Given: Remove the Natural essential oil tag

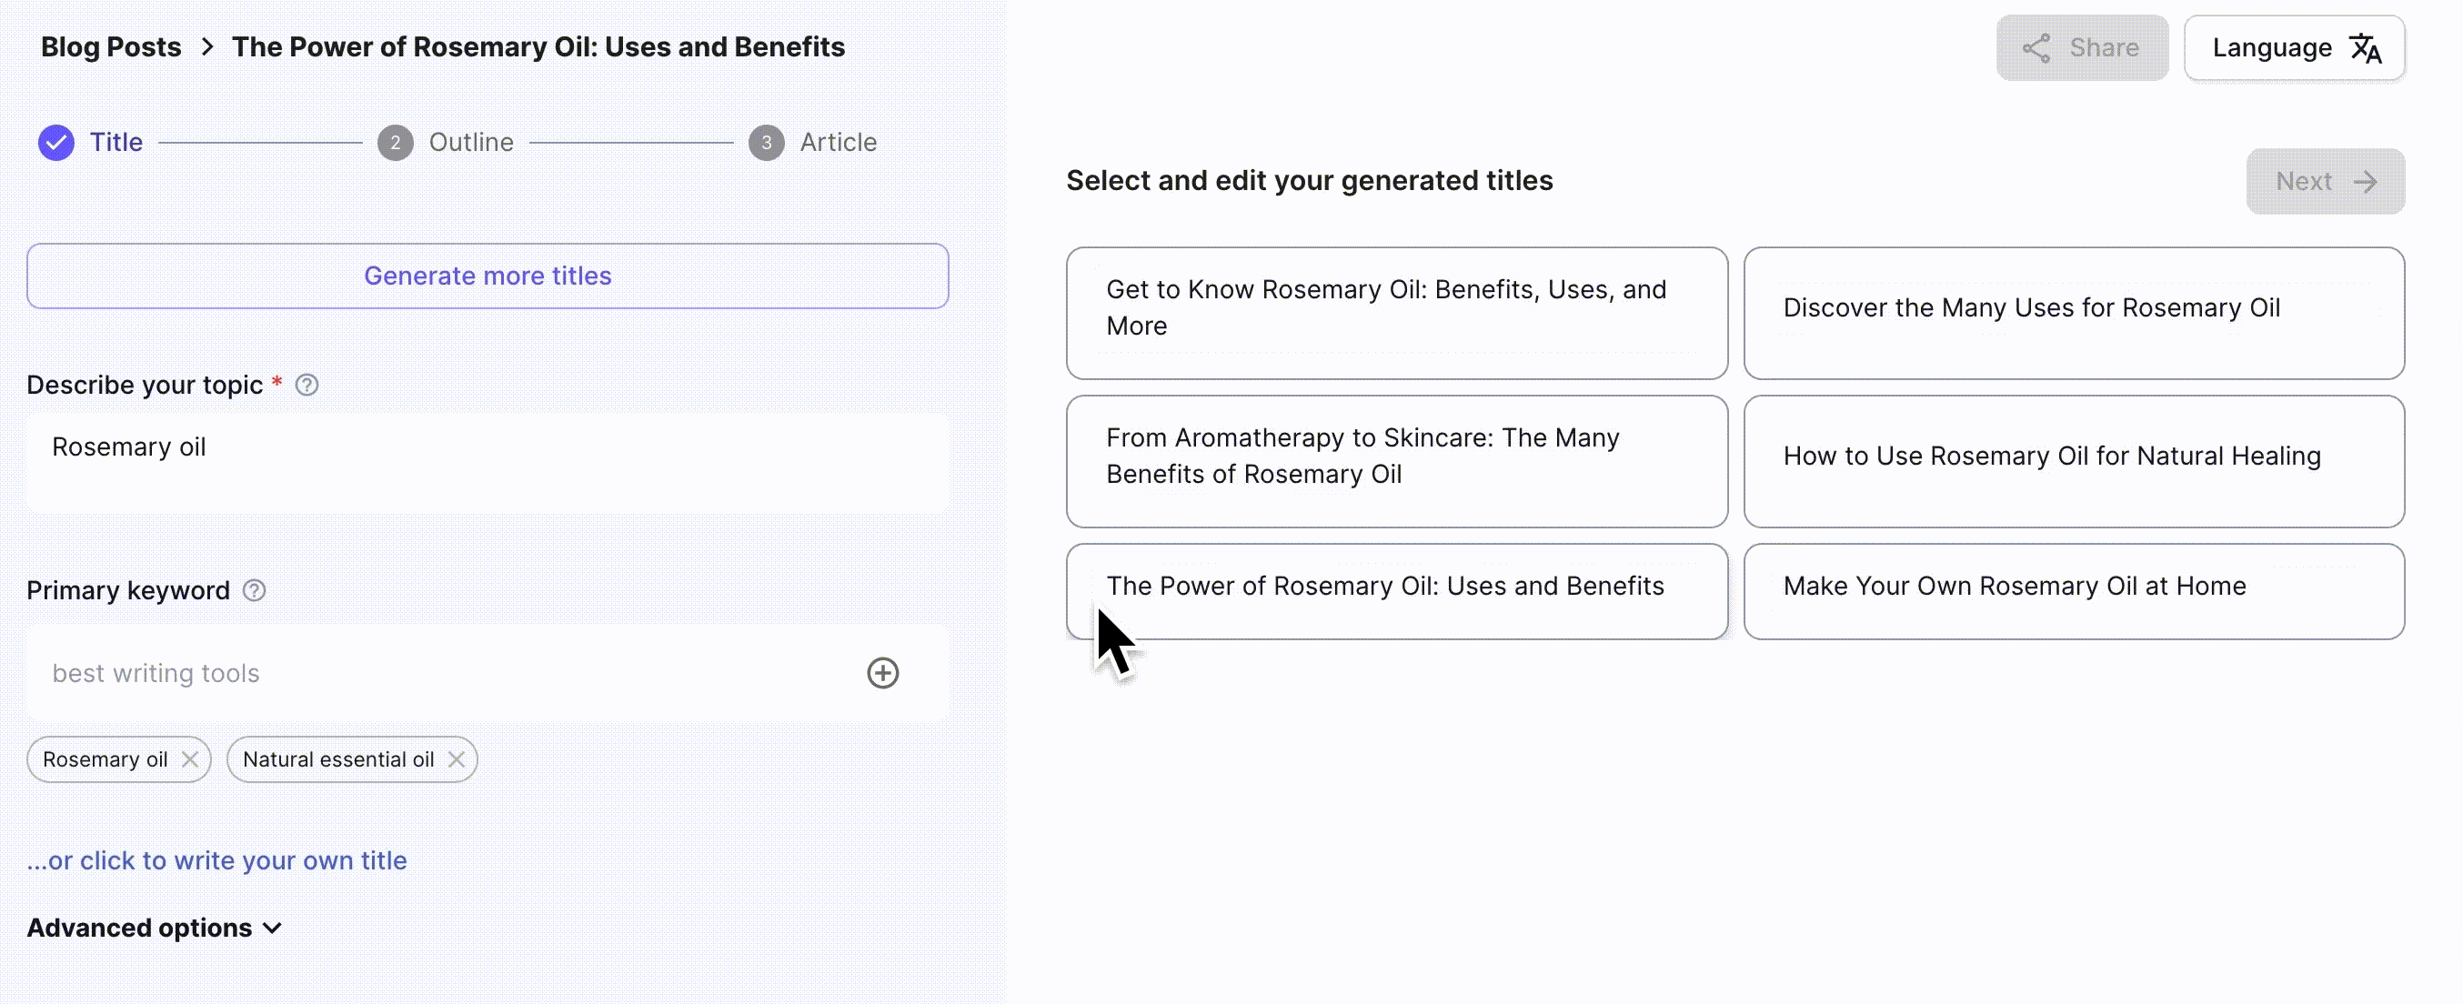Looking at the screenshot, I should [456, 759].
